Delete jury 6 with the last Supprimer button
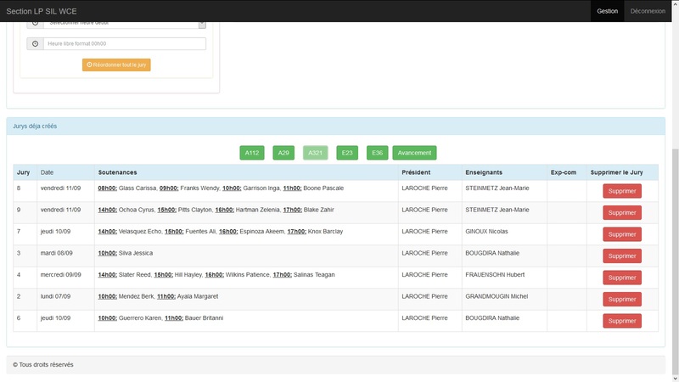679x382 pixels. coord(621,321)
